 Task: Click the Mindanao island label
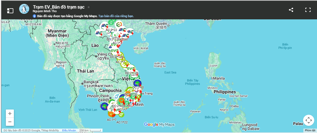pyautogui.click(x=235, y=122)
